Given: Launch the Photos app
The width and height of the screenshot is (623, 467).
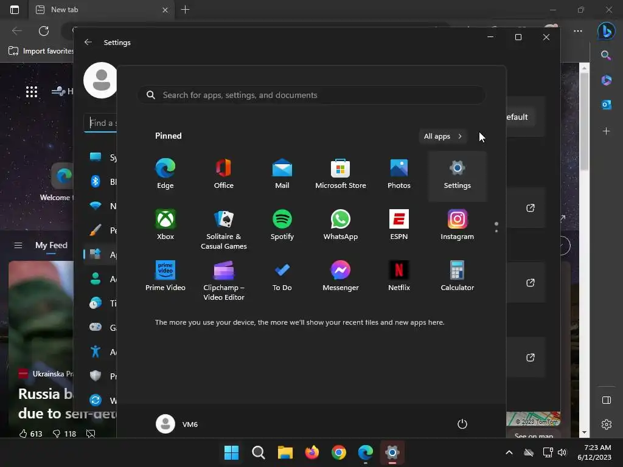Looking at the screenshot, I should [x=399, y=175].
